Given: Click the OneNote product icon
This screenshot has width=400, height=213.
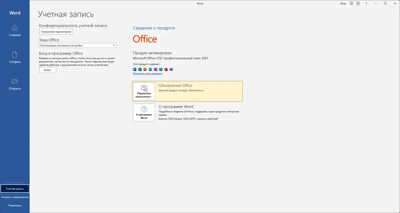Looking at the screenshot, I should point(155,69).
